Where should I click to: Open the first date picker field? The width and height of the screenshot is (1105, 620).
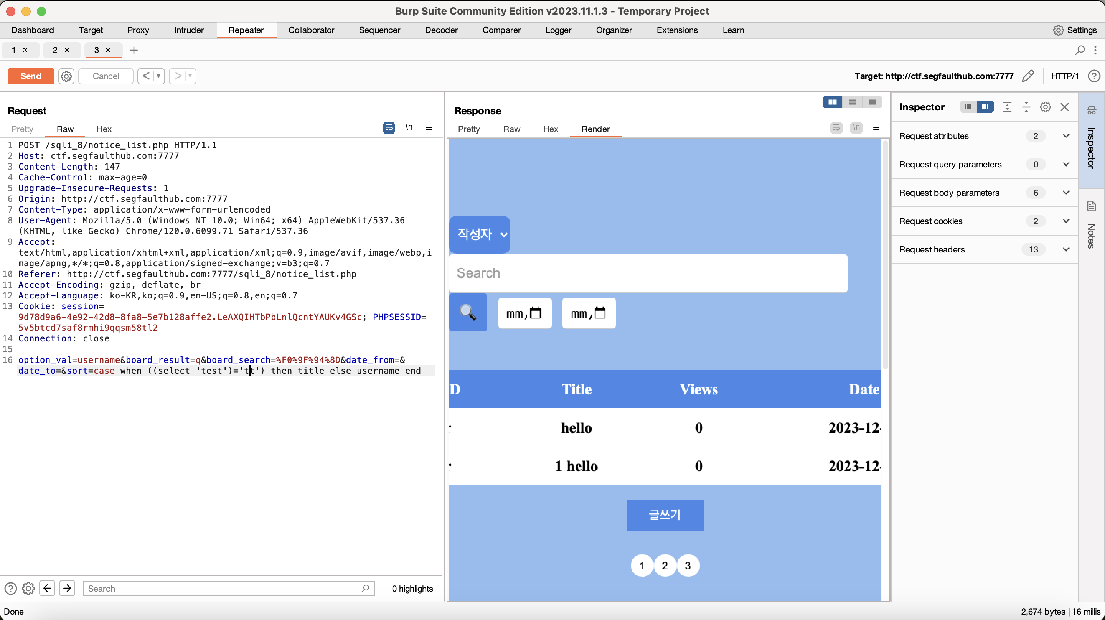point(524,313)
